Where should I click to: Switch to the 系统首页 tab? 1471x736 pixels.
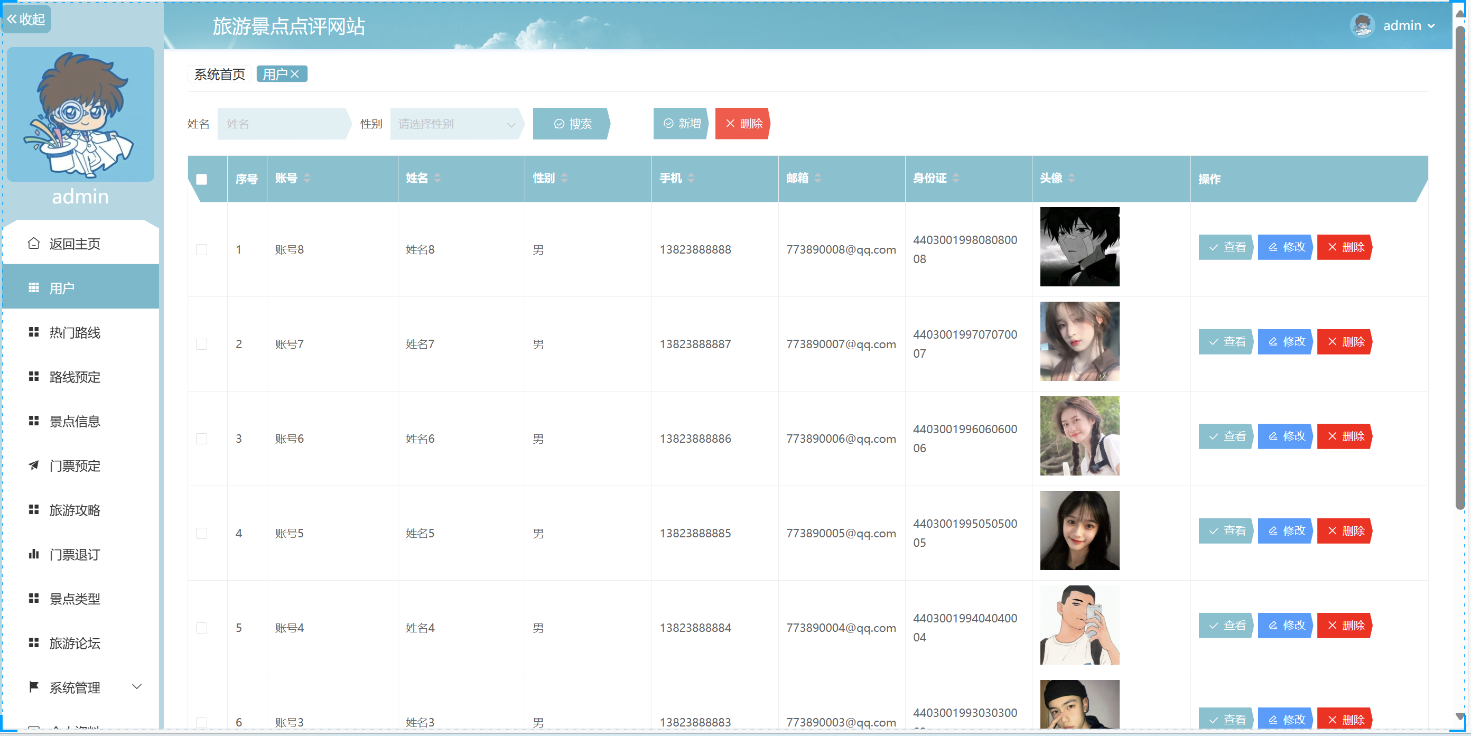(219, 74)
